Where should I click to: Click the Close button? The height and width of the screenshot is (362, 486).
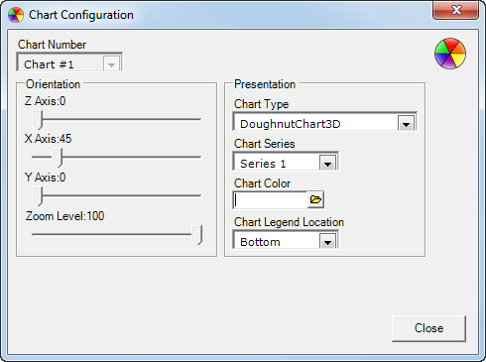(428, 328)
